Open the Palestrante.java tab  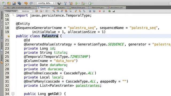click(98, 8)
